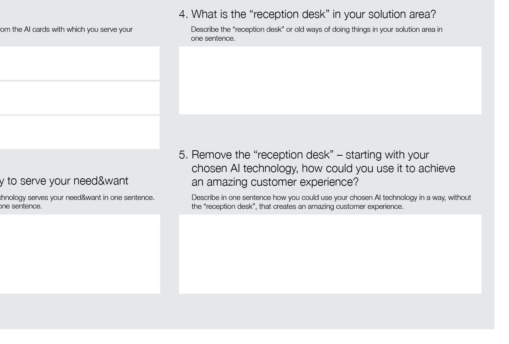Select the top small answer box below AI cards text
Viewport: 509px width, 344px height.
pyautogui.click(x=80, y=63)
